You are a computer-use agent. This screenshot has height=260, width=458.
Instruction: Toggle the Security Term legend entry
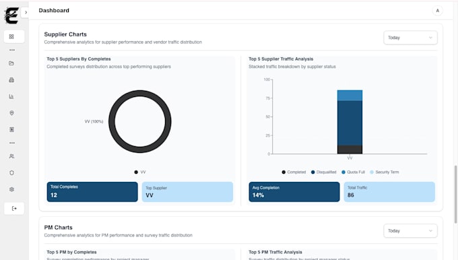tap(384, 172)
